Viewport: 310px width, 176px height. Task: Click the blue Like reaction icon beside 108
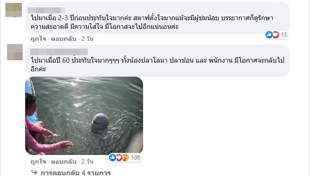click(113, 157)
